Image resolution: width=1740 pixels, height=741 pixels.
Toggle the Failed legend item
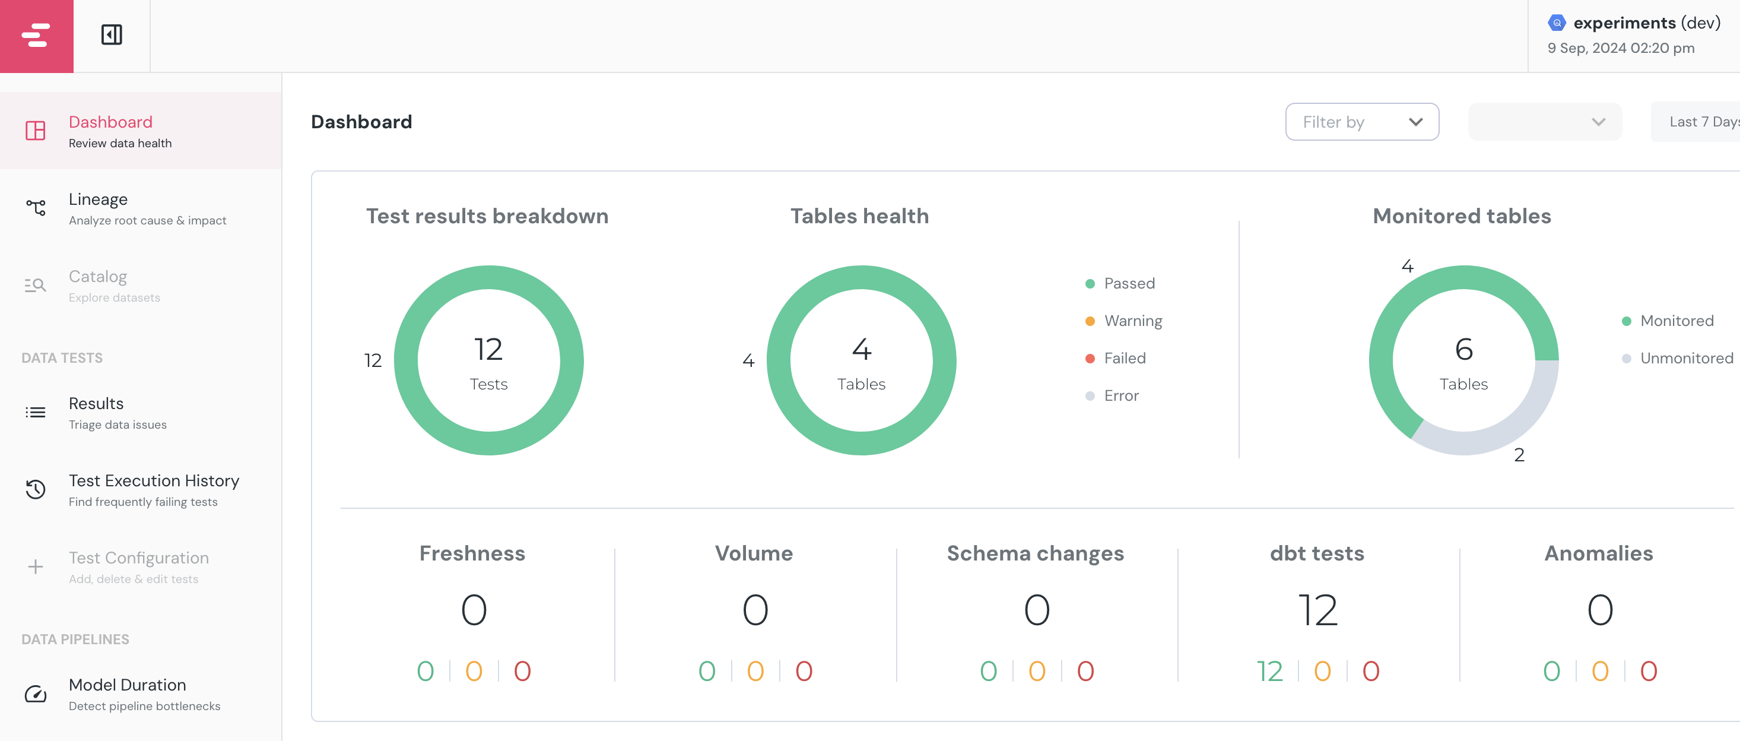tap(1115, 359)
